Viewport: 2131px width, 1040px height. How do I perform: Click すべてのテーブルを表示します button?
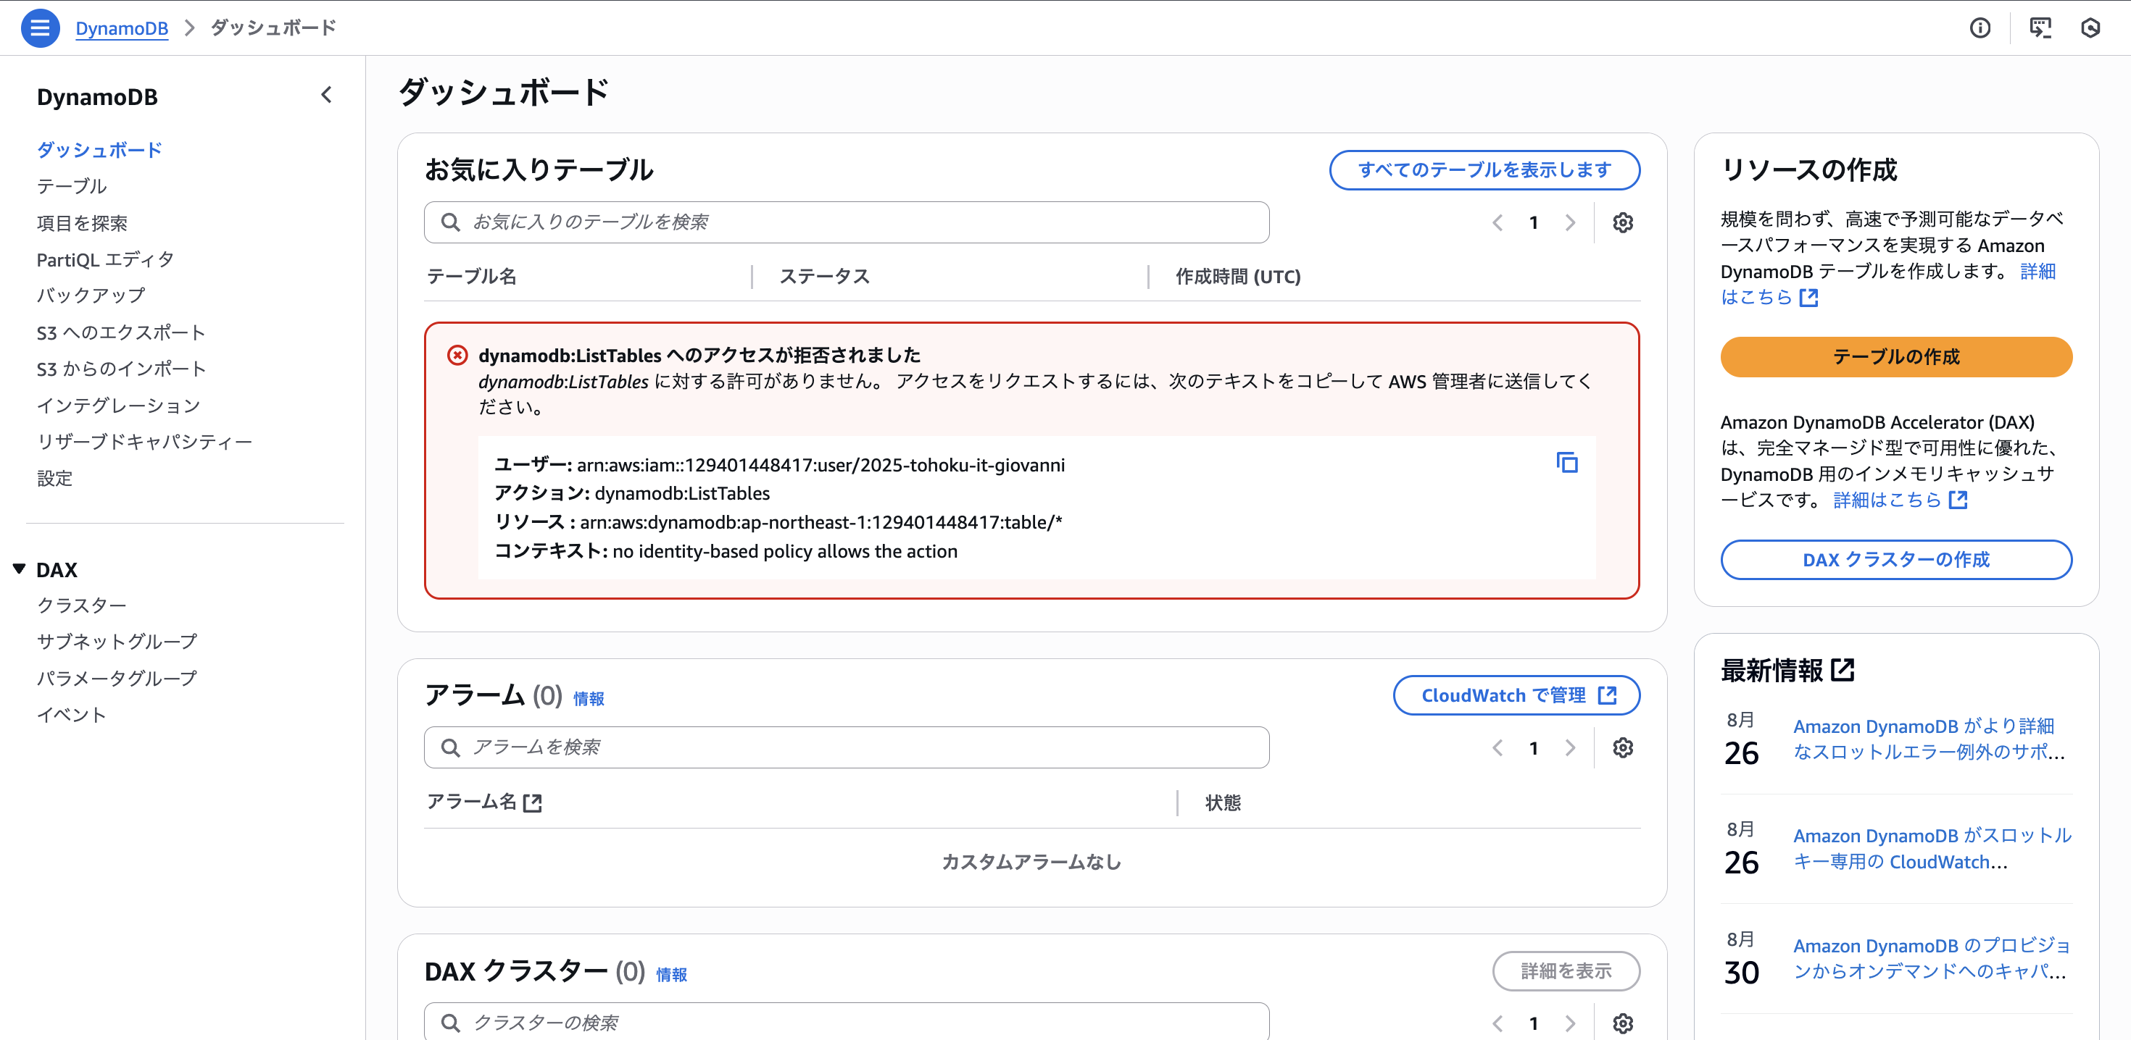pyautogui.click(x=1484, y=169)
